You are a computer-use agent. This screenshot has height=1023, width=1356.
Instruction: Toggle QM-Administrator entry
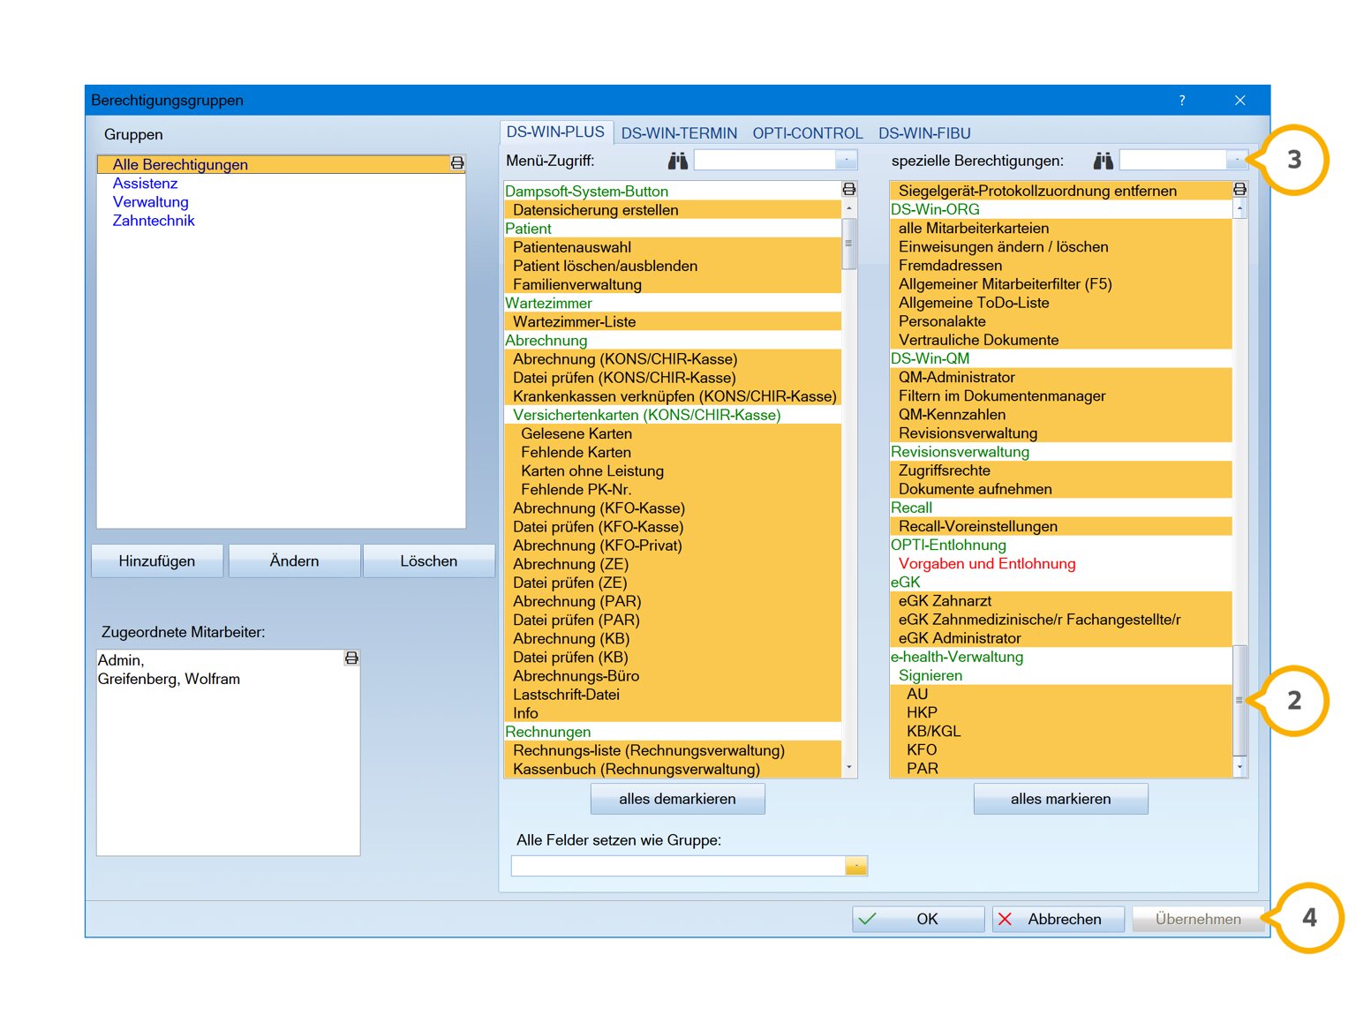point(1061,377)
